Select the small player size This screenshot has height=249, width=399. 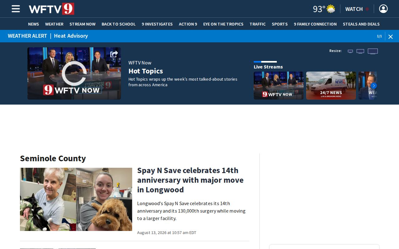point(350,51)
